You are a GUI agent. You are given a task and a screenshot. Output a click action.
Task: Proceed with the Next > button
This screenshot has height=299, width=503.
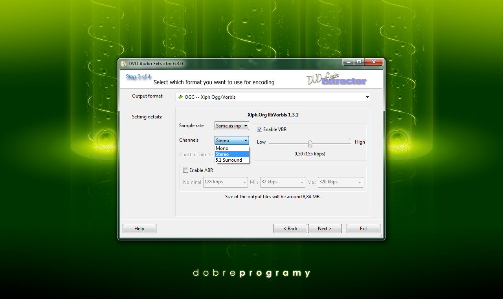(x=325, y=229)
